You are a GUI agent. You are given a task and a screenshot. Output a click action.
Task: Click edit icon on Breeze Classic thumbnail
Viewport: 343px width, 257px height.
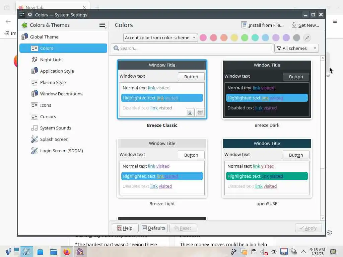tap(190, 112)
